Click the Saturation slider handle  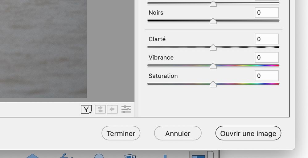[213, 84]
